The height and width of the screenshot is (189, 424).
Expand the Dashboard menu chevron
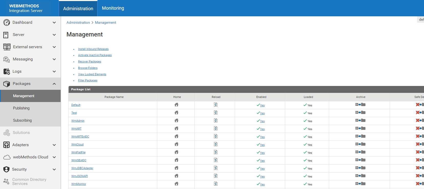(54, 22)
